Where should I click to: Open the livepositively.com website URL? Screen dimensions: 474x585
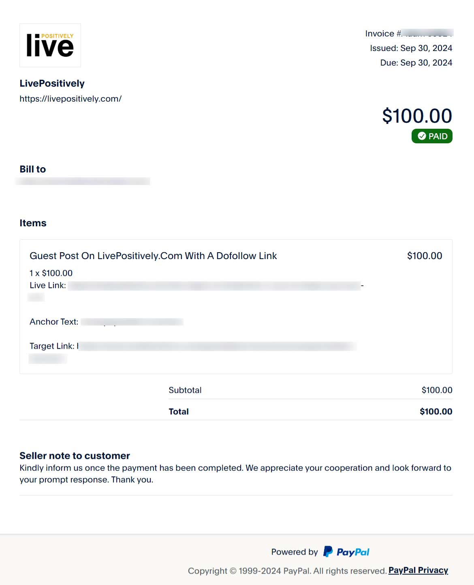coord(70,99)
